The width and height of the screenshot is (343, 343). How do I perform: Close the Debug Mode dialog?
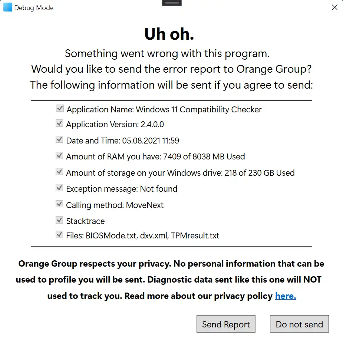click(334, 7)
